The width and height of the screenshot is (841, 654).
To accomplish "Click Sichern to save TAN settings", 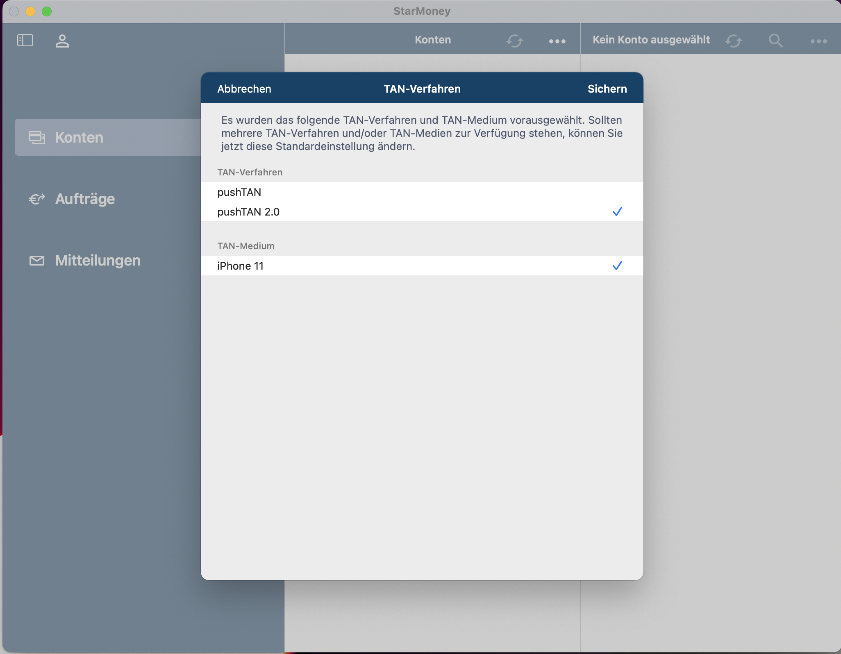I will coord(607,89).
